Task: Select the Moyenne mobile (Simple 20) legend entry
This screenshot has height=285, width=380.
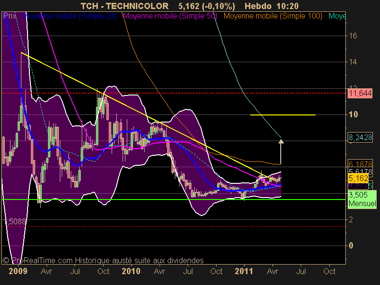Action: 69,16
